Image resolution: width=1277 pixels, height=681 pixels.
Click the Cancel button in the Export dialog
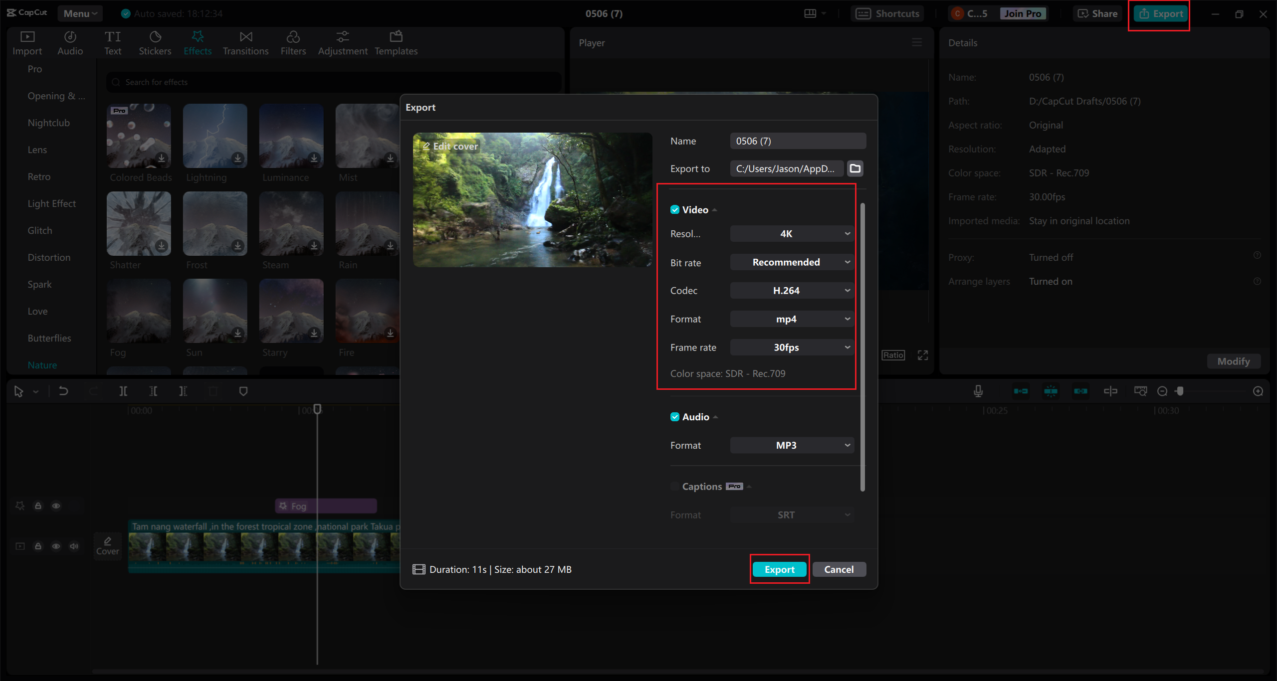tap(839, 569)
